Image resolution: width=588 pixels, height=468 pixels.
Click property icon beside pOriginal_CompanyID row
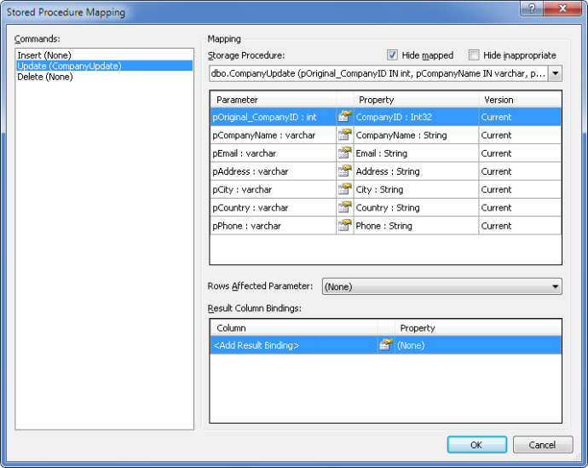(x=344, y=118)
